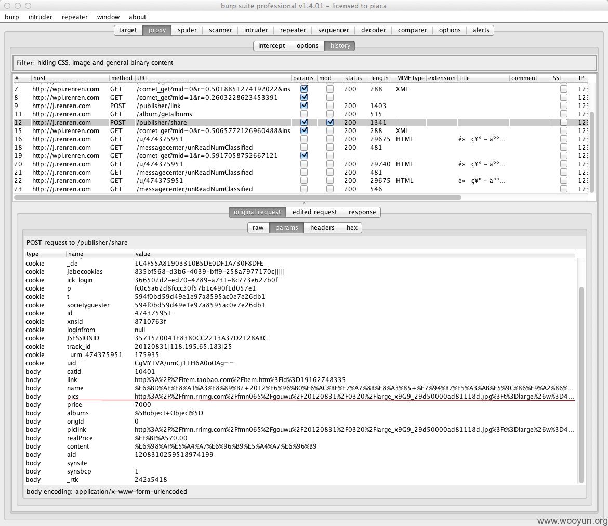Select the original request tab
The width and height of the screenshot is (608, 526).
pyautogui.click(x=257, y=212)
